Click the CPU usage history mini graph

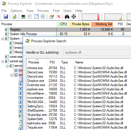coord(91,17)
